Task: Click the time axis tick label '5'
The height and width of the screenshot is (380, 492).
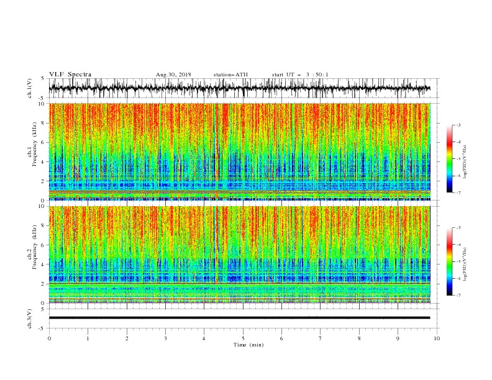Action: point(243,338)
